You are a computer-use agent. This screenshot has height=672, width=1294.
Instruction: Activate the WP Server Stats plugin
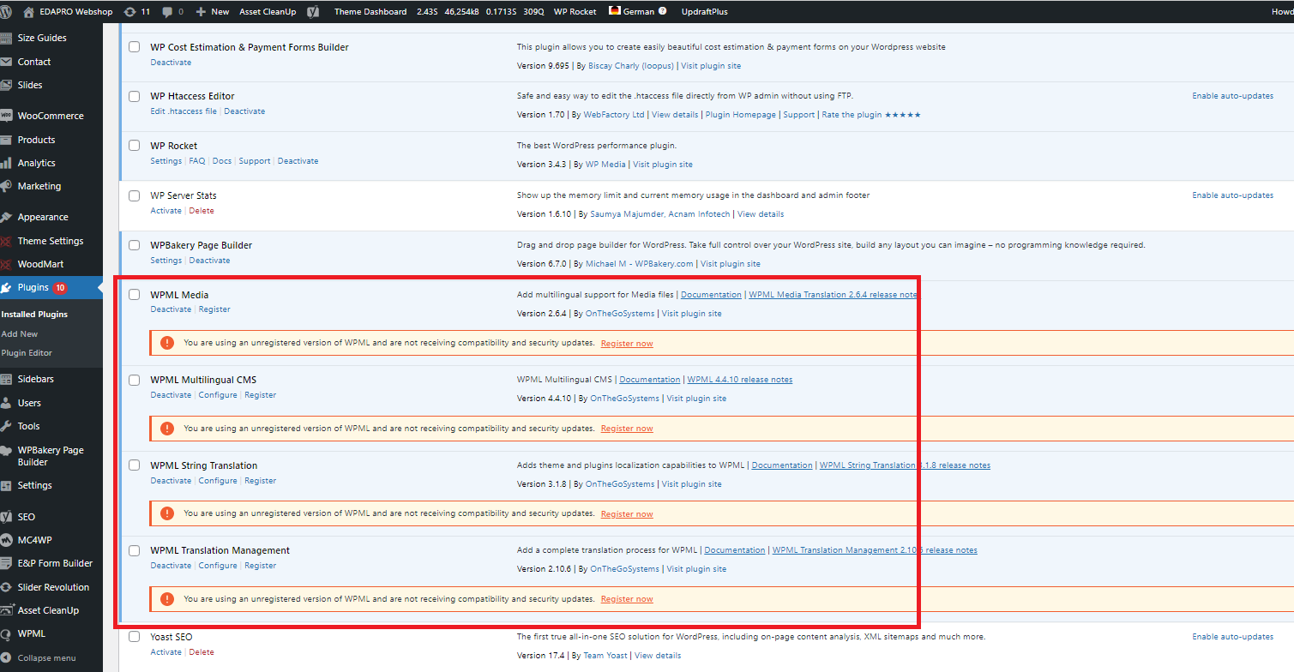pos(166,211)
